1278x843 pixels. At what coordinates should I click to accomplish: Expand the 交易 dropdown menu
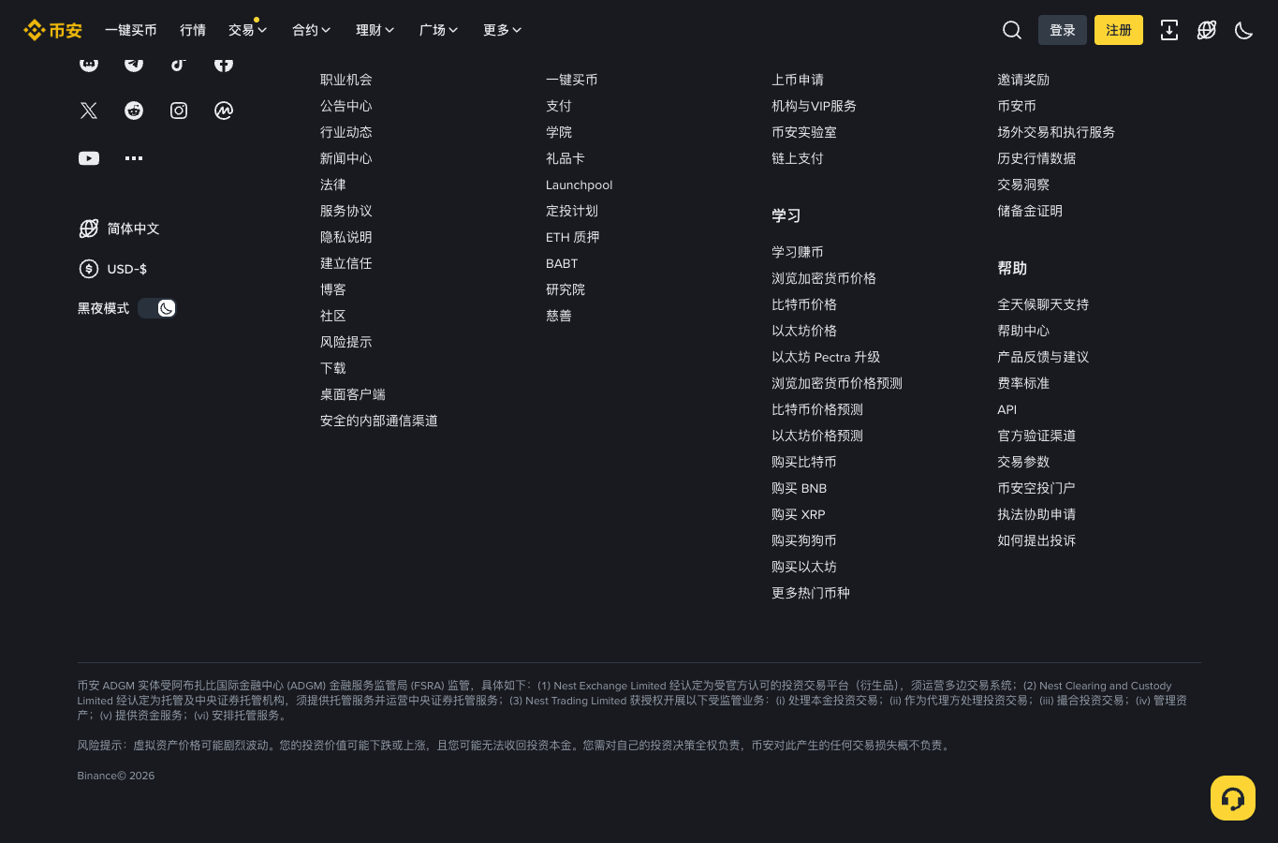point(248,30)
